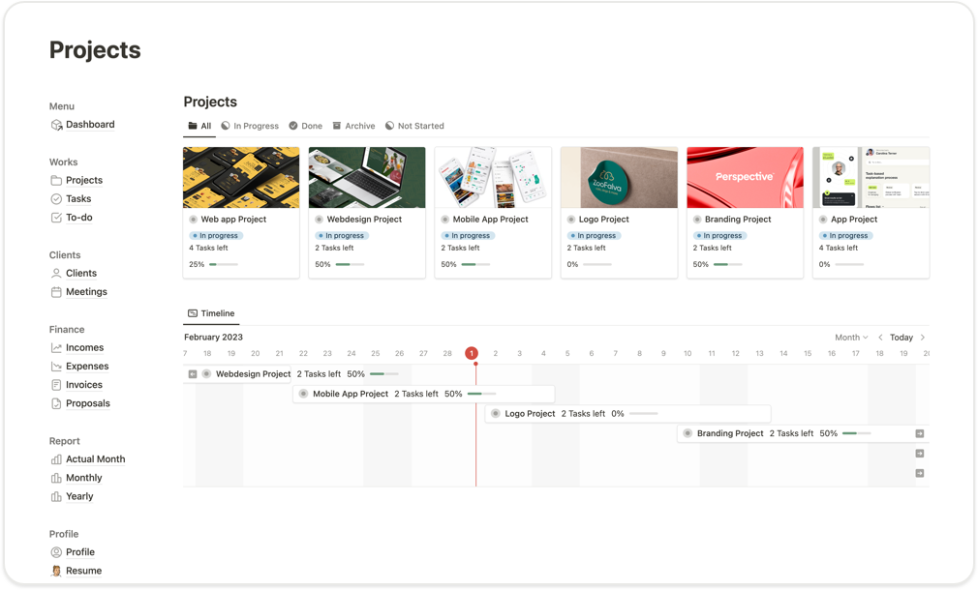
Task: Click the In progress badge under Web app Project
Action: click(x=215, y=235)
